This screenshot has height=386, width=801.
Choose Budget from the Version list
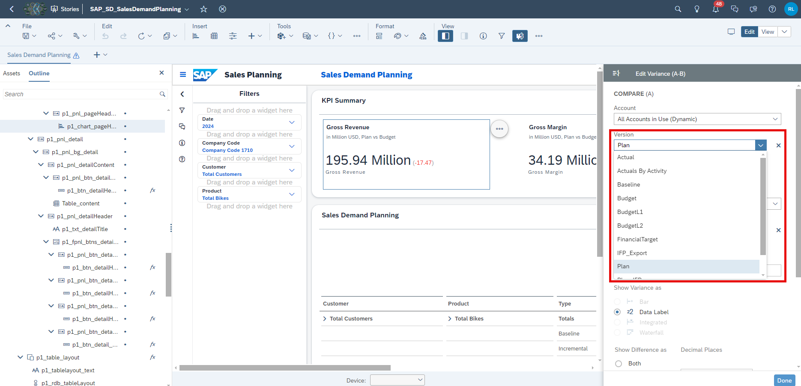(x=687, y=199)
